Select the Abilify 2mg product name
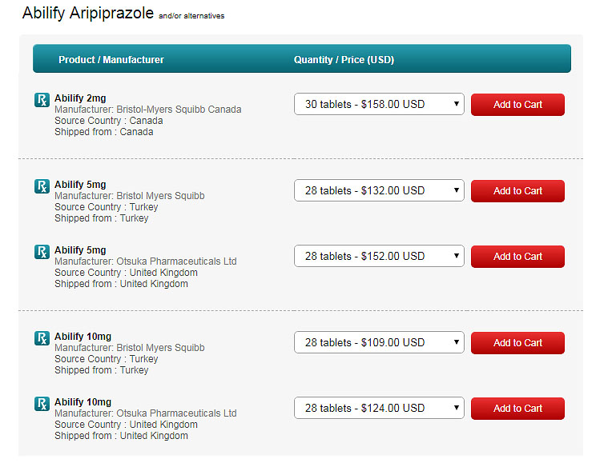This screenshot has height=467, width=604. pyautogui.click(x=80, y=98)
